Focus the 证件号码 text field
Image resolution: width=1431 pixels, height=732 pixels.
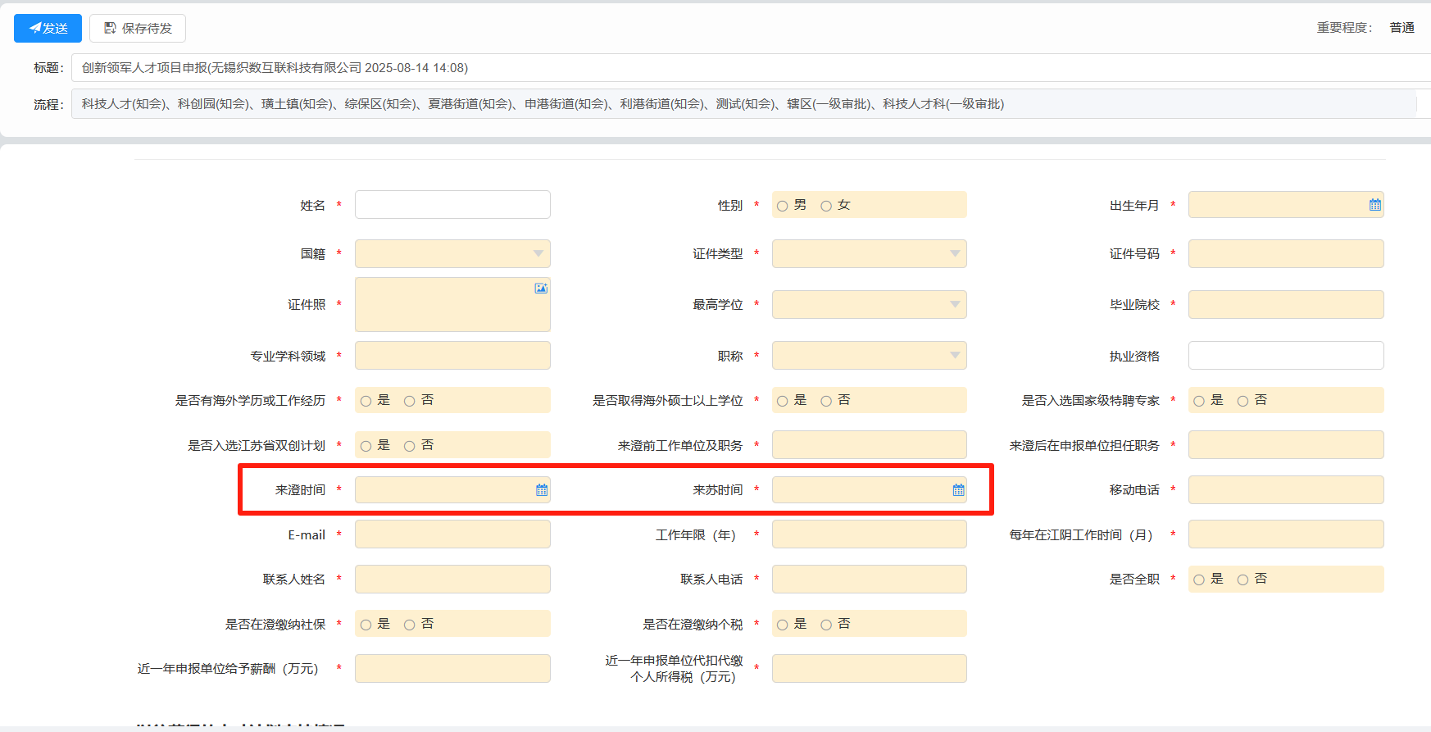1285,254
